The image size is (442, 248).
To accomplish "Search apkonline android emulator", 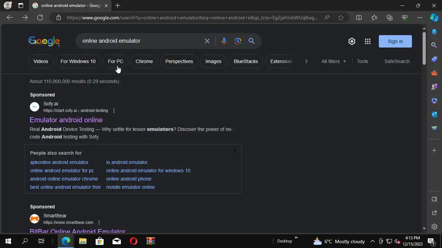I will [x=59, y=162].
